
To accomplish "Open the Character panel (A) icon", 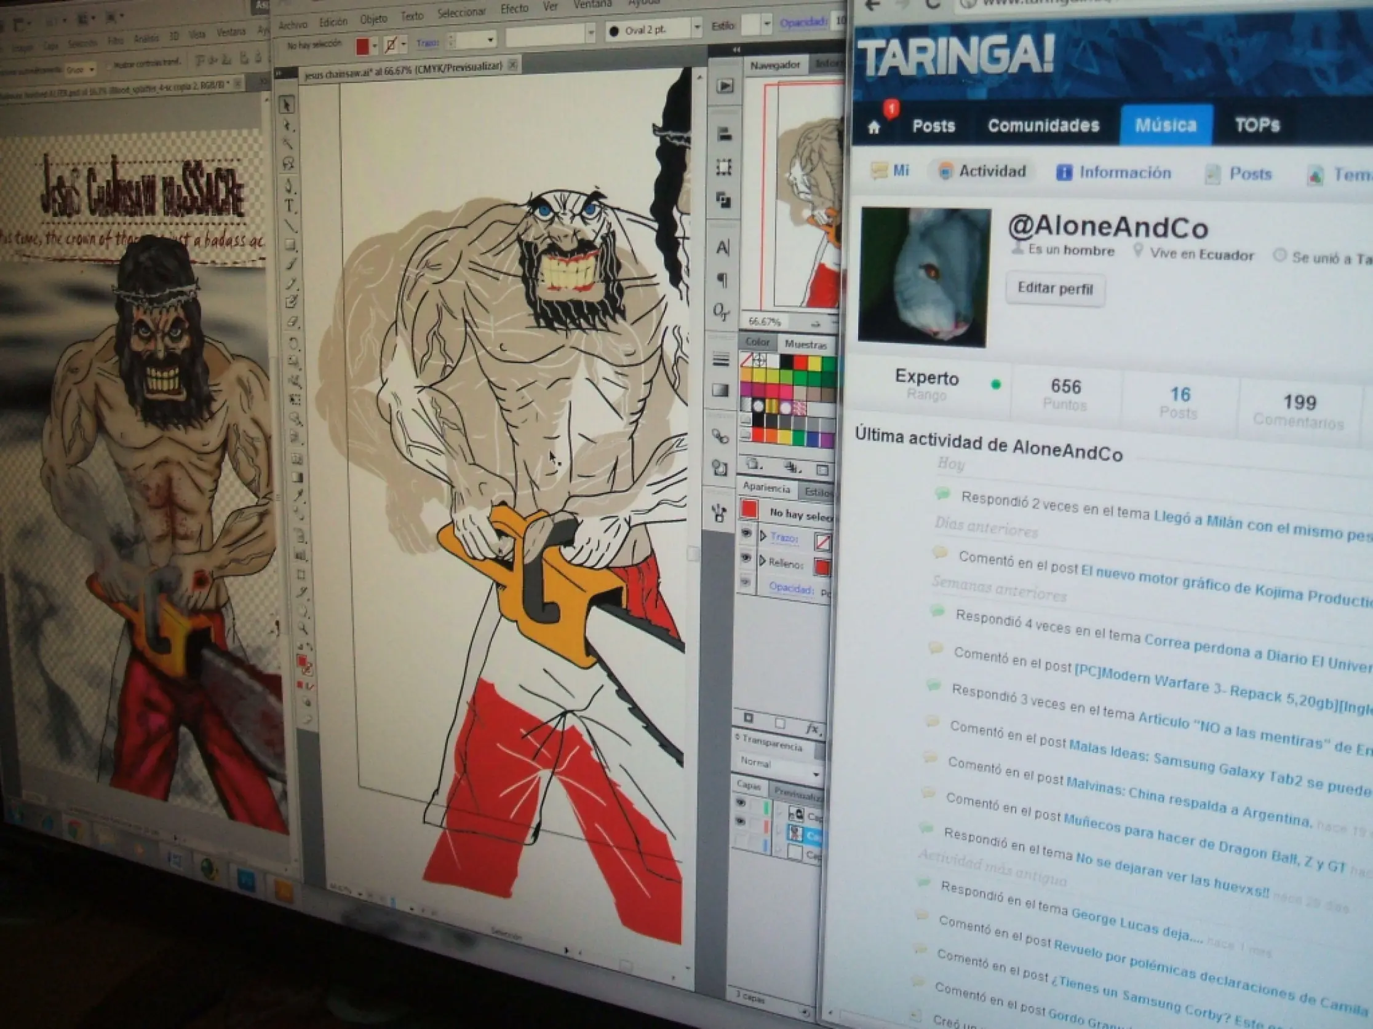I will 723,248.
